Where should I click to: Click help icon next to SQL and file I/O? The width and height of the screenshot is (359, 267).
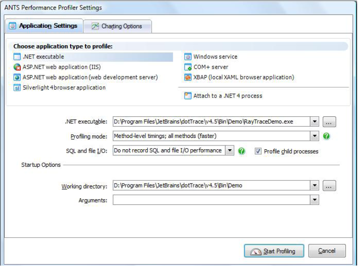[242, 151]
